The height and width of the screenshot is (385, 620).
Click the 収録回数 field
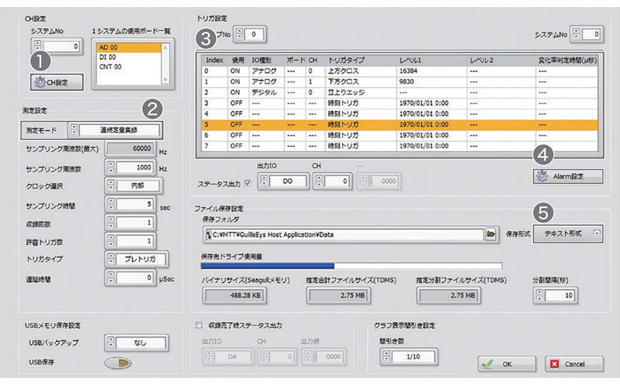[134, 223]
